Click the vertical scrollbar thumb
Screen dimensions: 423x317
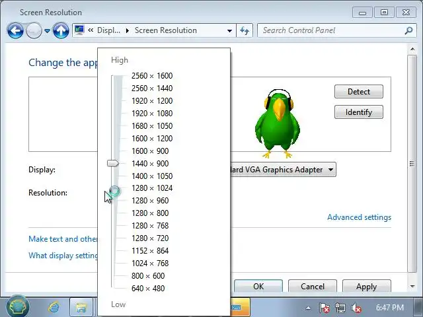click(412, 163)
